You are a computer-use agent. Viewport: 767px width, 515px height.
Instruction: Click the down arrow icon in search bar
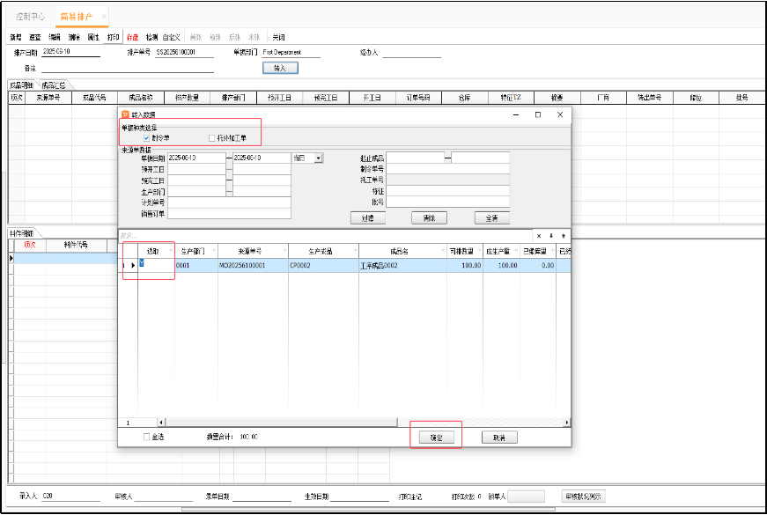tap(551, 235)
